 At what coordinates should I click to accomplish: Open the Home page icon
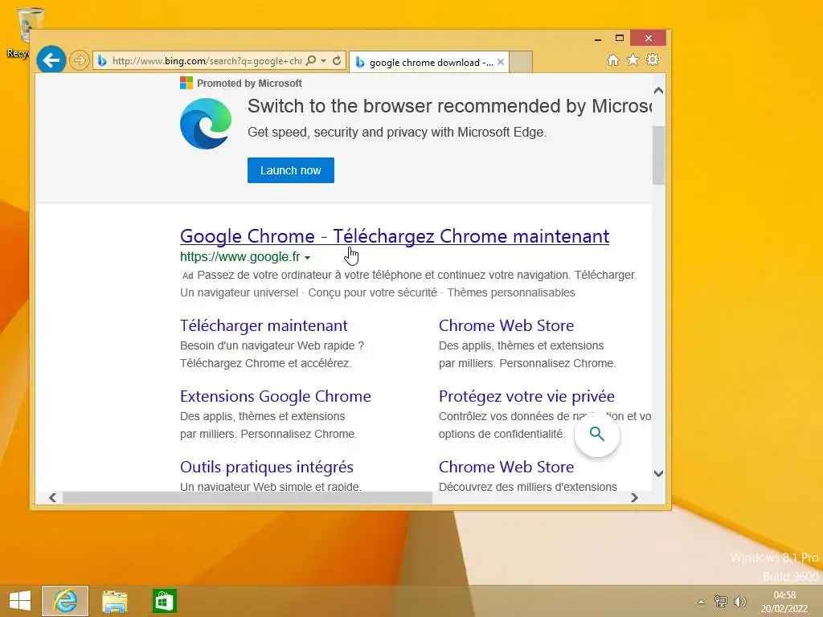613,59
